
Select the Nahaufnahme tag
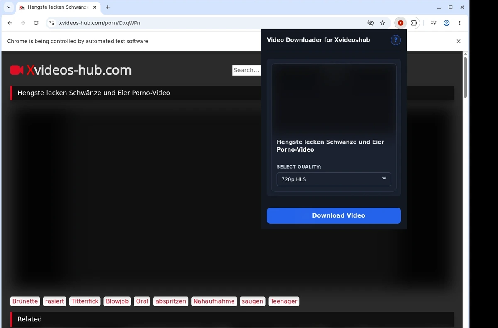pyautogui.click(x=214, y=301)
